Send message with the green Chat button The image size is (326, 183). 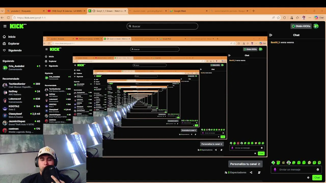pyautogui.click(x=317, y=178)
